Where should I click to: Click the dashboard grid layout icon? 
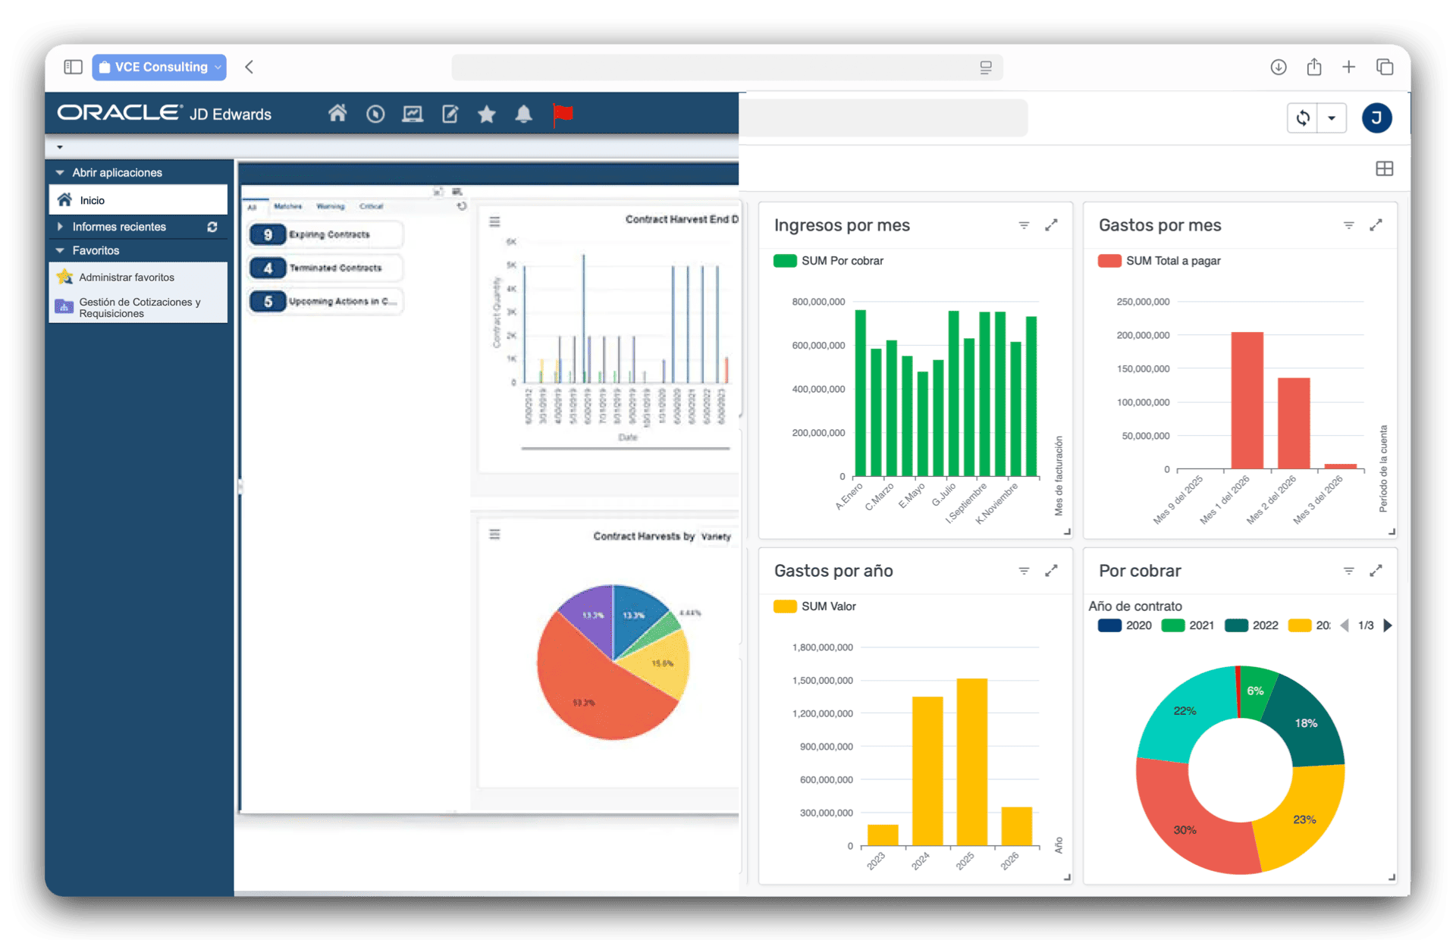pos(1384,169)
